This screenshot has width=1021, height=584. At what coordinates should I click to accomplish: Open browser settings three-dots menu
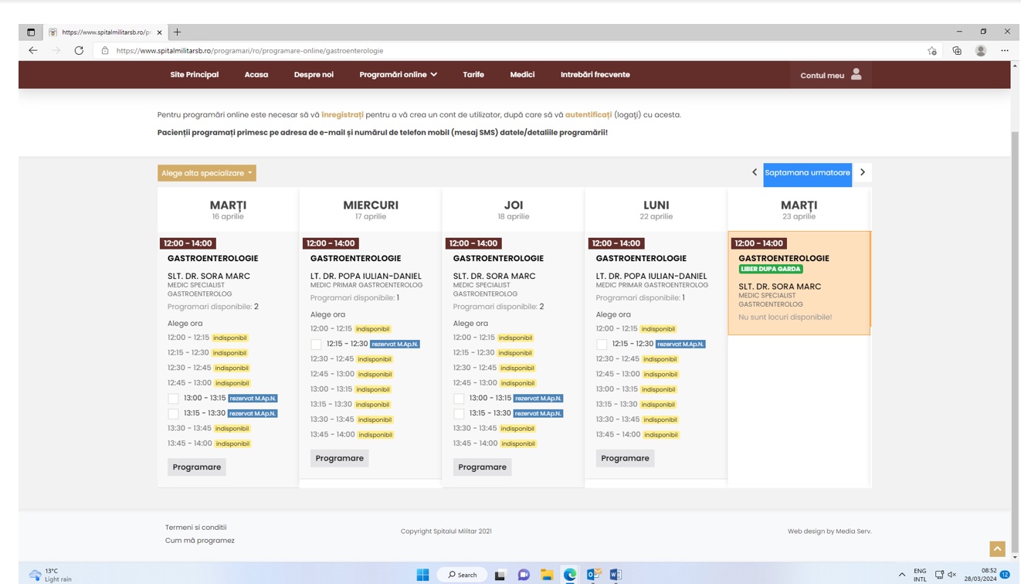point(1004,51)
